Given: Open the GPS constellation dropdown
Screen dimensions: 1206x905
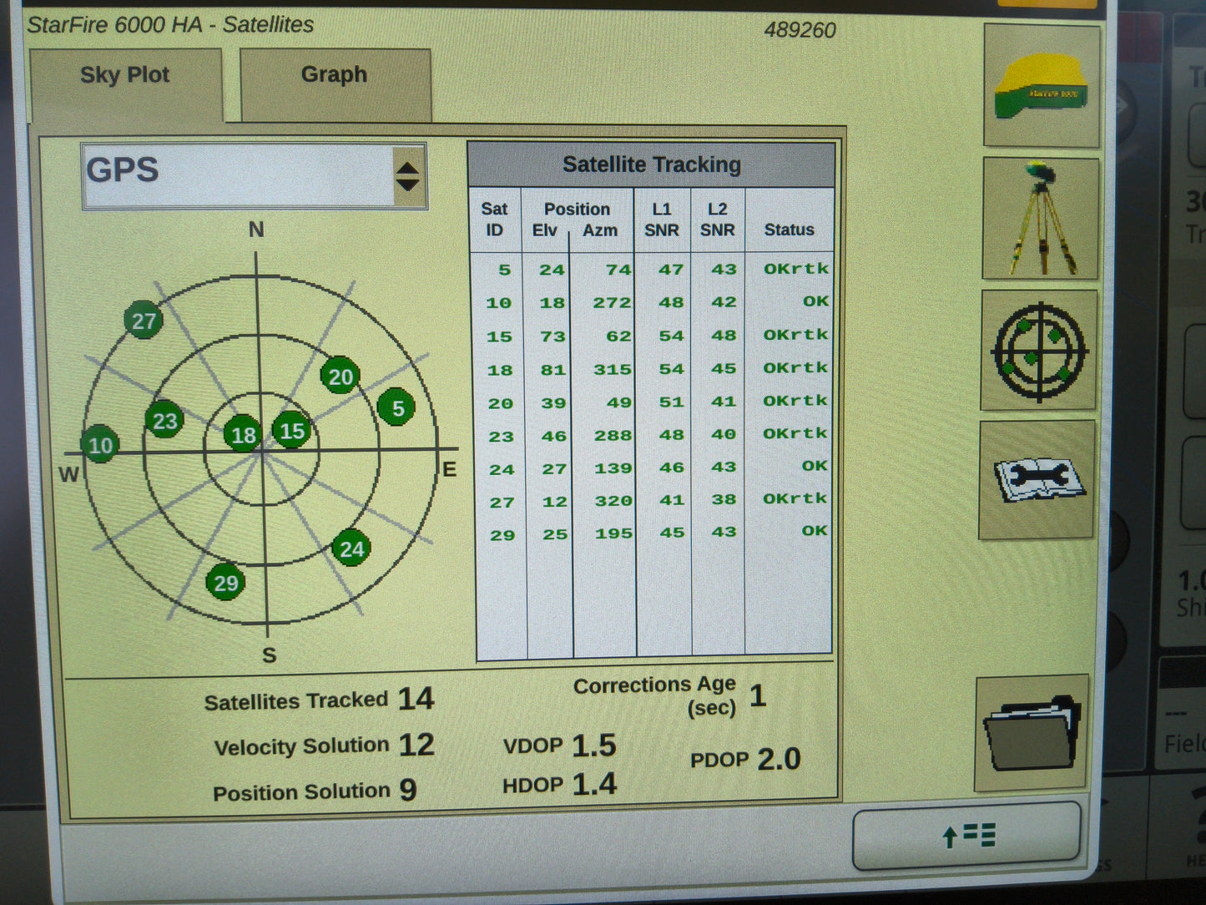Looking at the screenshot, I should tap(255, 175).
